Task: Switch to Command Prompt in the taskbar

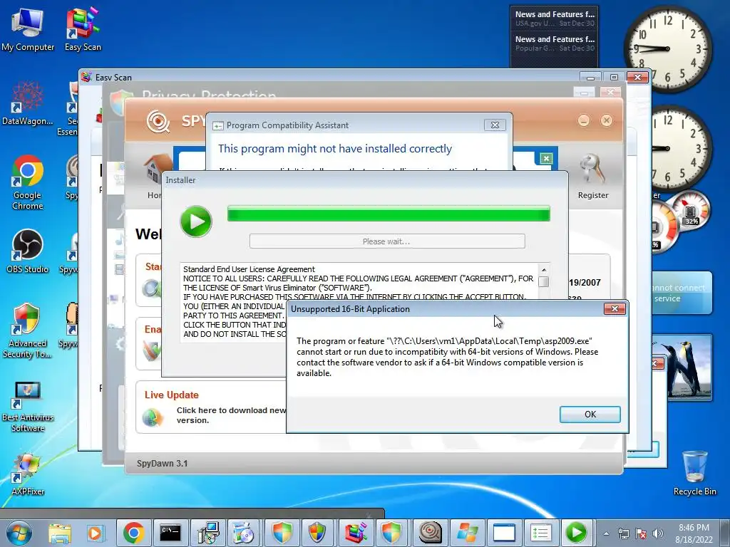Action: pos(170,533)
